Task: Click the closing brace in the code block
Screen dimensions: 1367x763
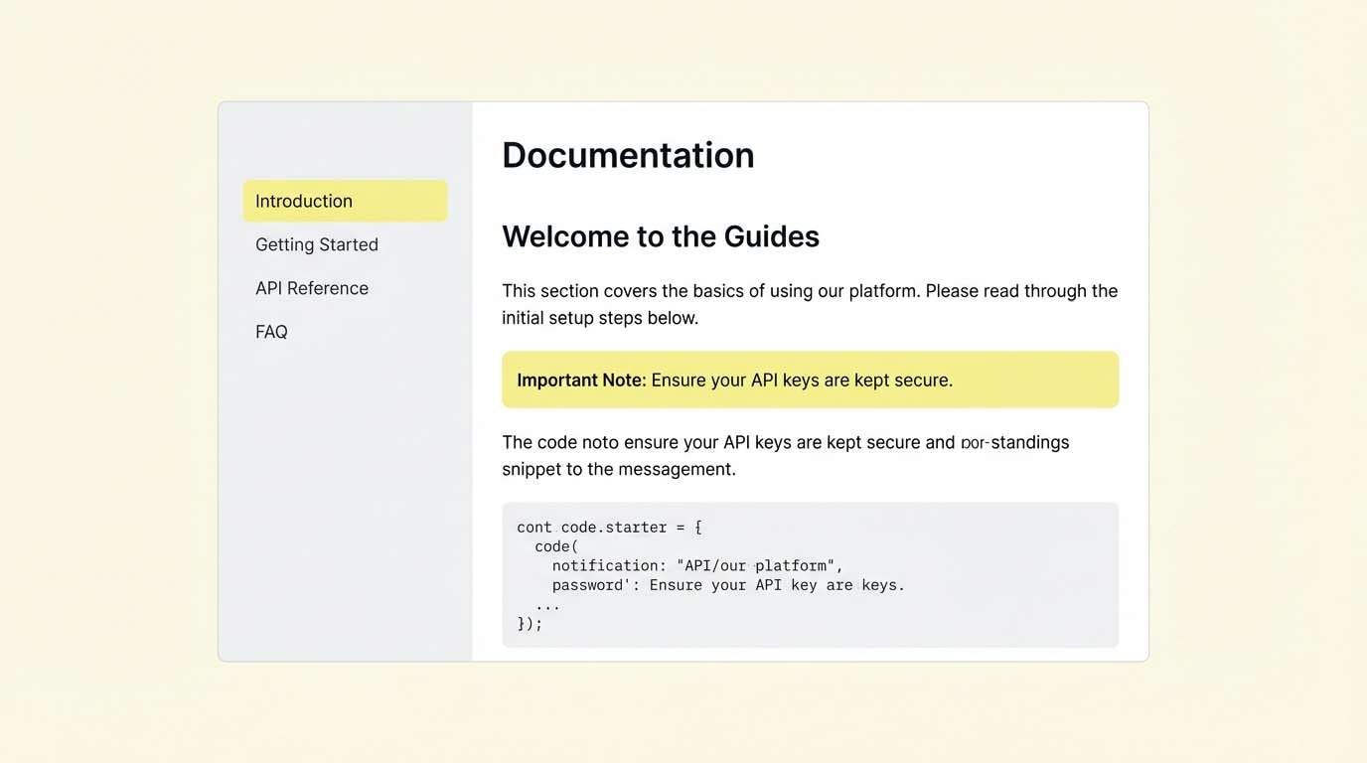Action: (x=529, y=623)
